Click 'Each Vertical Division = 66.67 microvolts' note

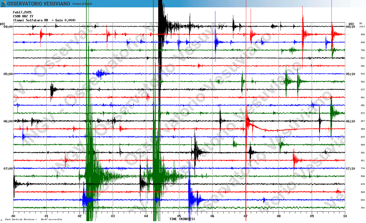coord(33,220)
